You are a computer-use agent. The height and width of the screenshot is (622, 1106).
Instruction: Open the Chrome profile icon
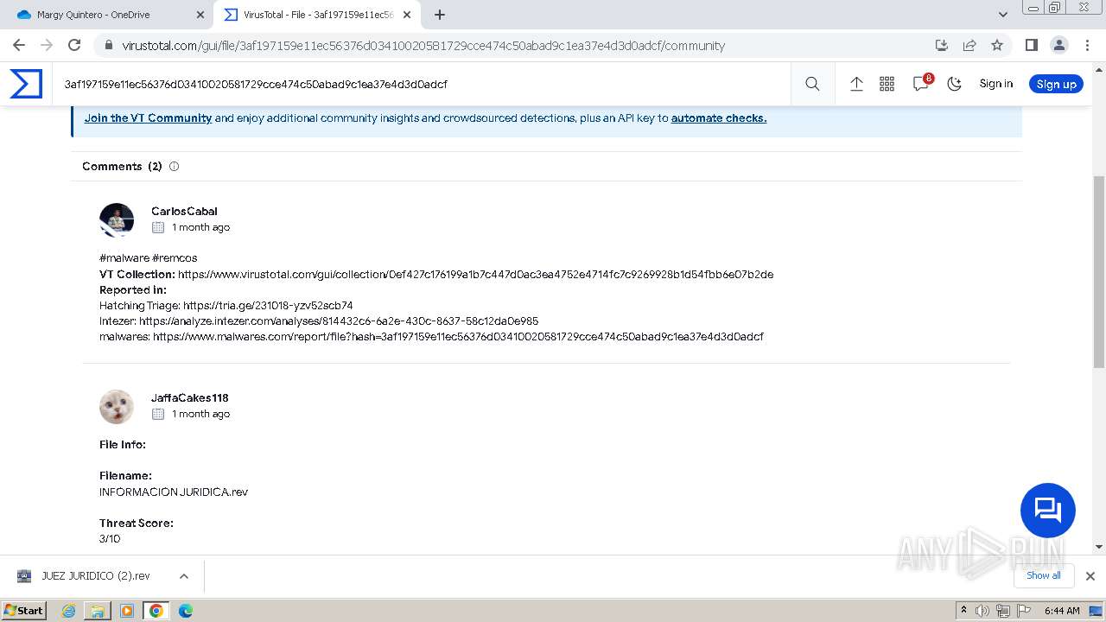point(1058,45)
